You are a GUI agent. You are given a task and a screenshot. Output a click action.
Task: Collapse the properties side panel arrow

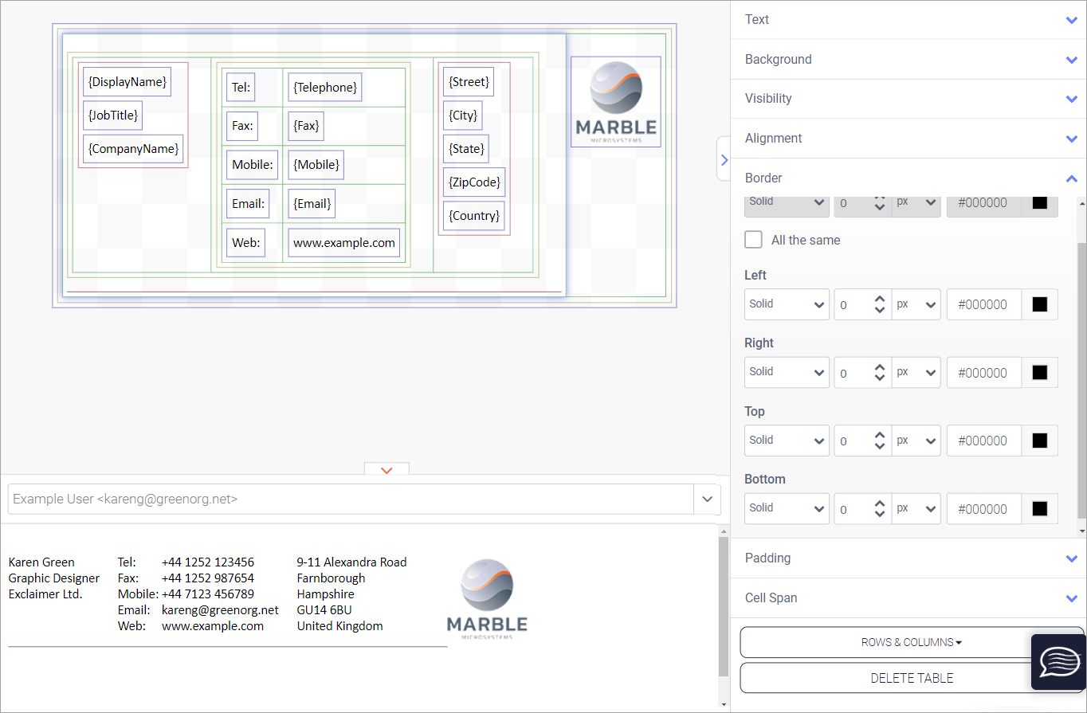(x=723, y=160)
